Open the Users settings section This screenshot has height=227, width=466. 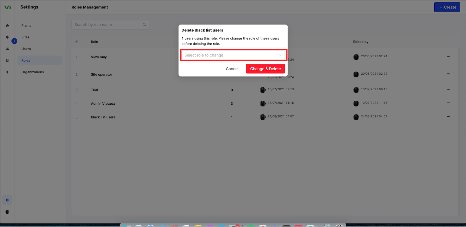click(x=26, y=49)
